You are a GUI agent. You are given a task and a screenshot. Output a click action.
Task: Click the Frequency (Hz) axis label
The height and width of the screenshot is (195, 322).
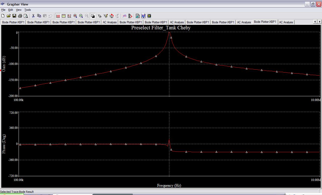169,185
